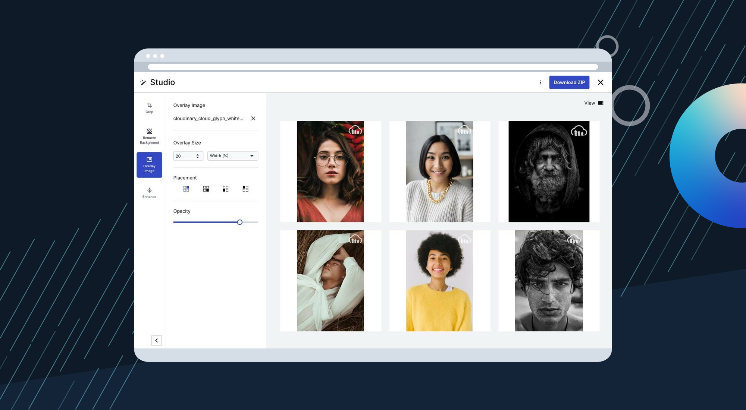Screen dimensions: 746x410
Task: Open the Width (%) units dropdown
Action: tap(232, 156)
